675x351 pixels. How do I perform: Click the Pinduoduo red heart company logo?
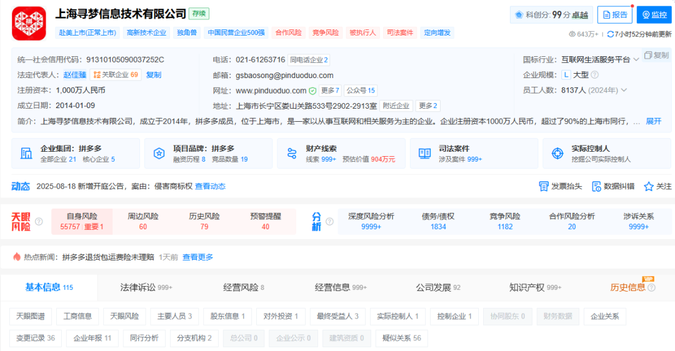coord(29,23)
